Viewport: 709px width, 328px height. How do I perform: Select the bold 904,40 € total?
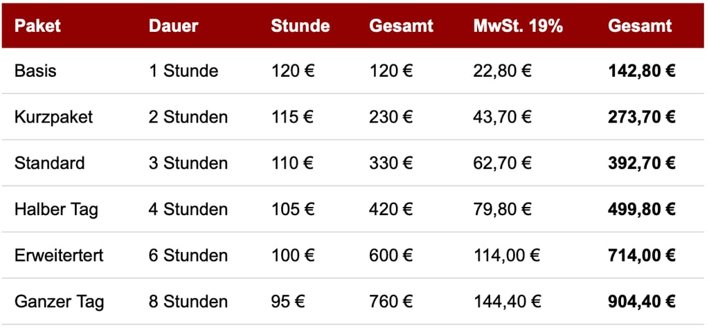[642, 302]
